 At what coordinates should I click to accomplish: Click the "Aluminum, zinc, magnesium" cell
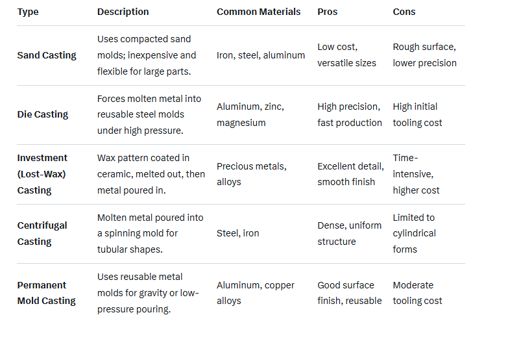(250, 114)
